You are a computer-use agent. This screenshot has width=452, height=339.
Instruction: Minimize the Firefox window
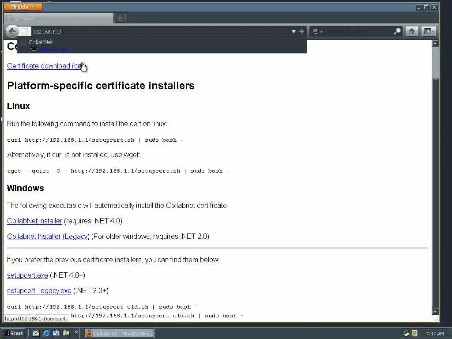pos(419,8)
